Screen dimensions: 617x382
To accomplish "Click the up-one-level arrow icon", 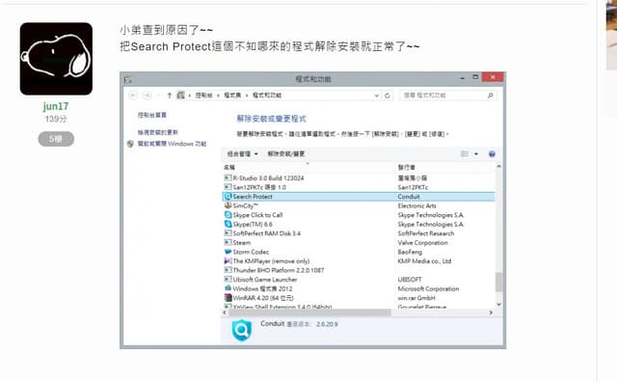I will point(170,95).
